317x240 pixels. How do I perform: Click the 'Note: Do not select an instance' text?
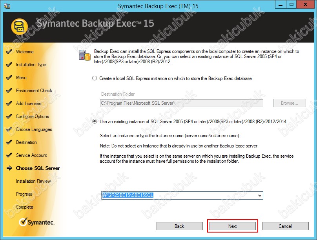pos(179,146)
